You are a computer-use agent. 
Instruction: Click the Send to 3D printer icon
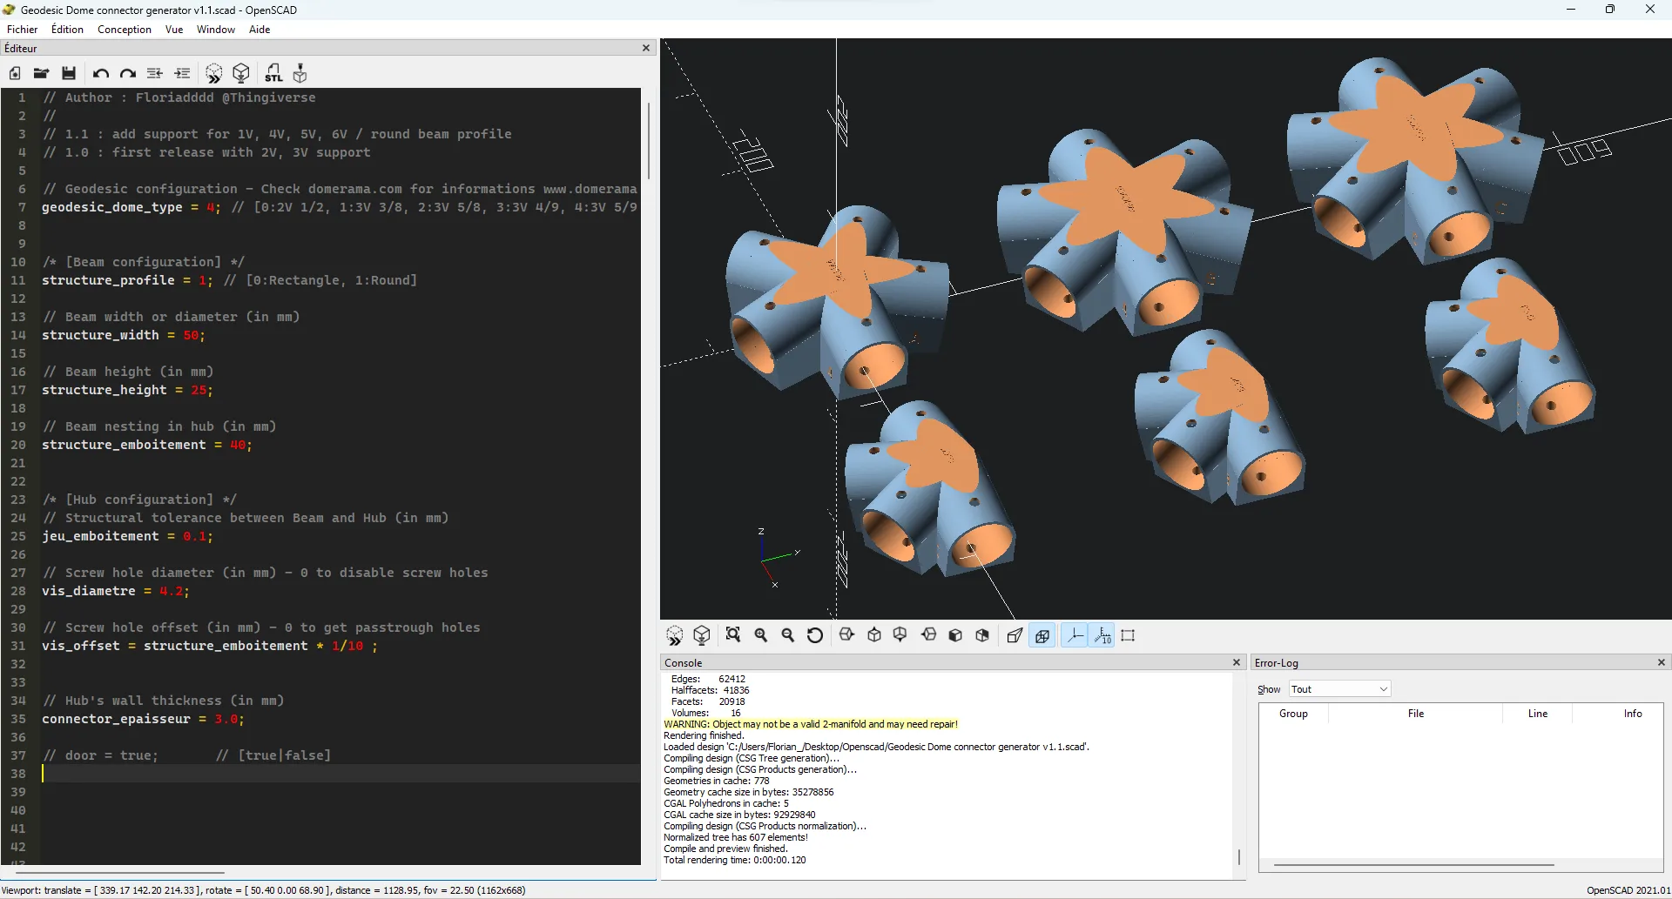pyautogui.click(x=300, y=73)
